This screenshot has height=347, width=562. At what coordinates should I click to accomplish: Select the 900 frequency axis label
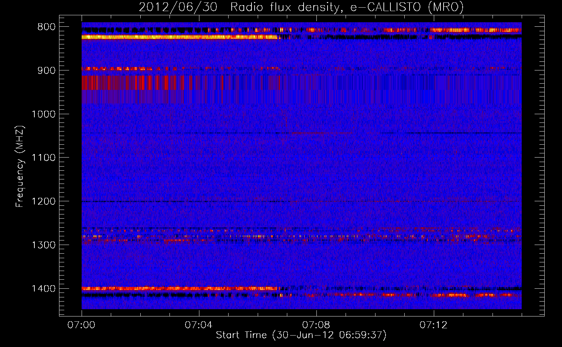coord(46,70)
